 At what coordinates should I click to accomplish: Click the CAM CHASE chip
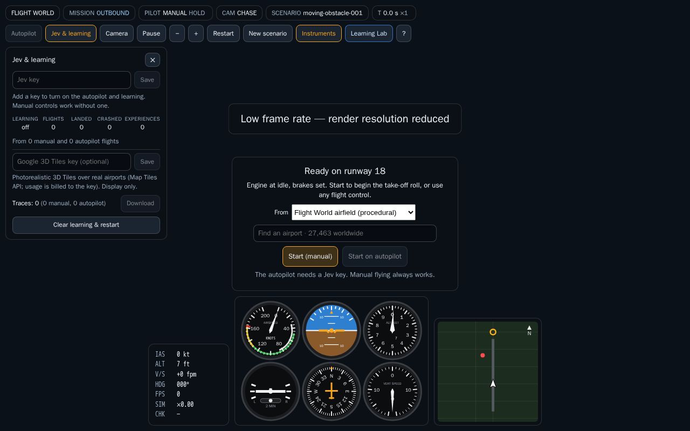pos(239,13)
